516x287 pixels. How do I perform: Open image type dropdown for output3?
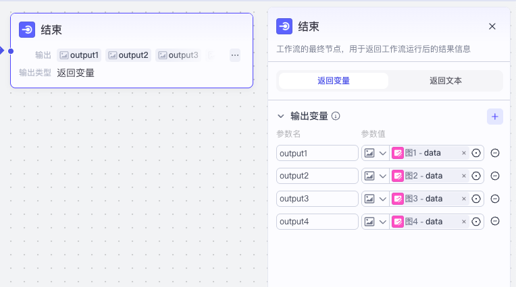coord(376,199)
